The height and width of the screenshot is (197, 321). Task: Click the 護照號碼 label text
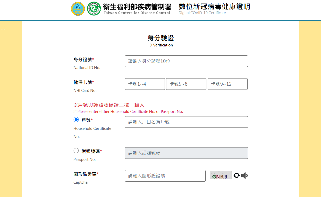[91, 151]
